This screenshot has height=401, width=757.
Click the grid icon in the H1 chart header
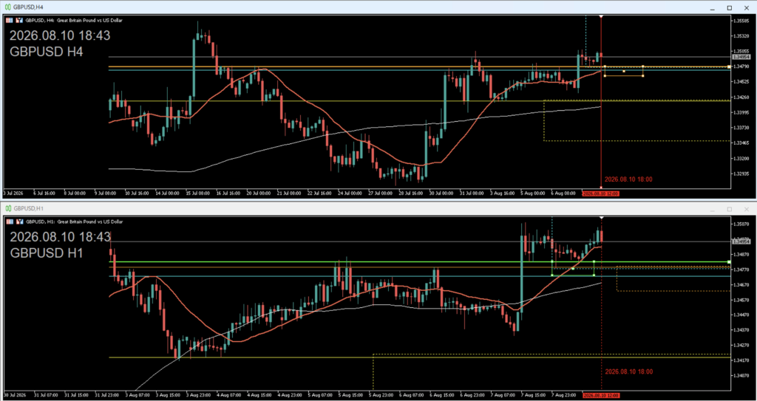coord(9,222)
